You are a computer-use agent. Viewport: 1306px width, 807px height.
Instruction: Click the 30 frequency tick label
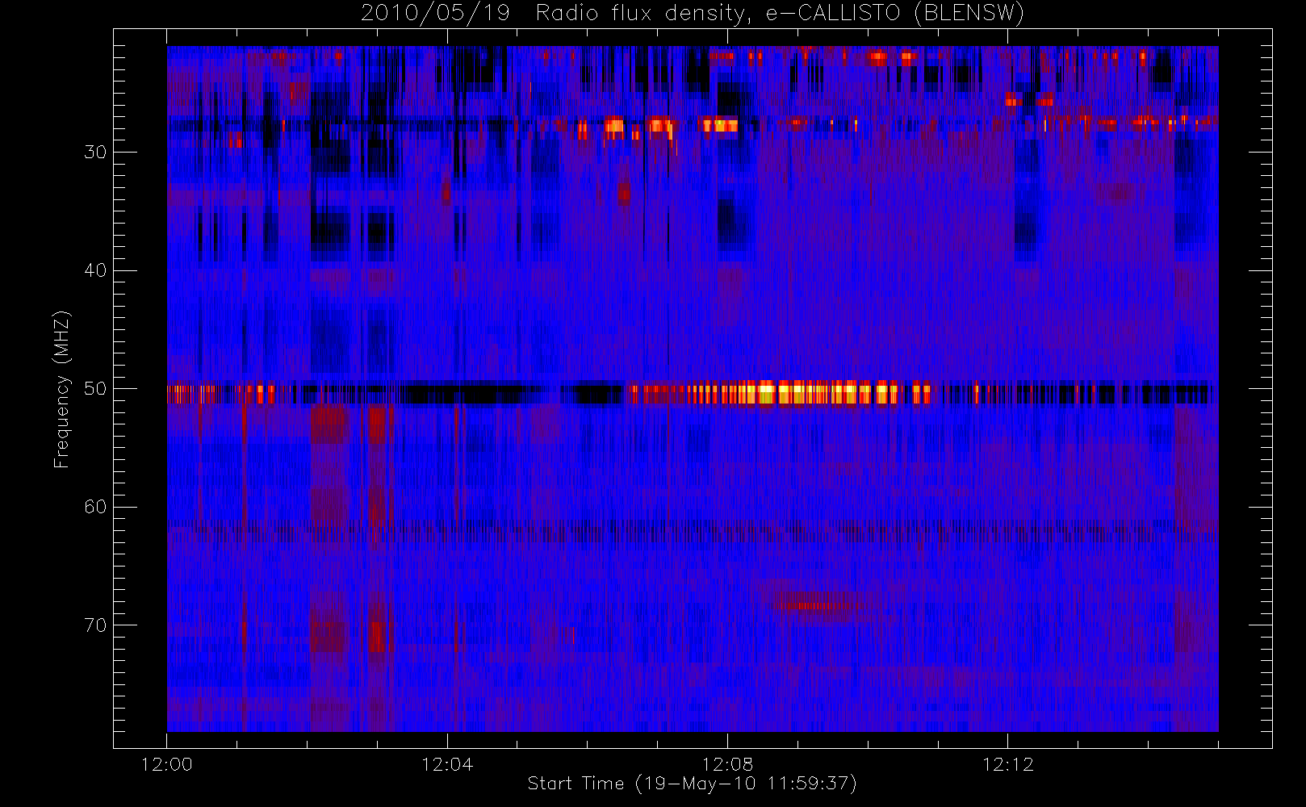pyautogui.click(x=95, y=152)
